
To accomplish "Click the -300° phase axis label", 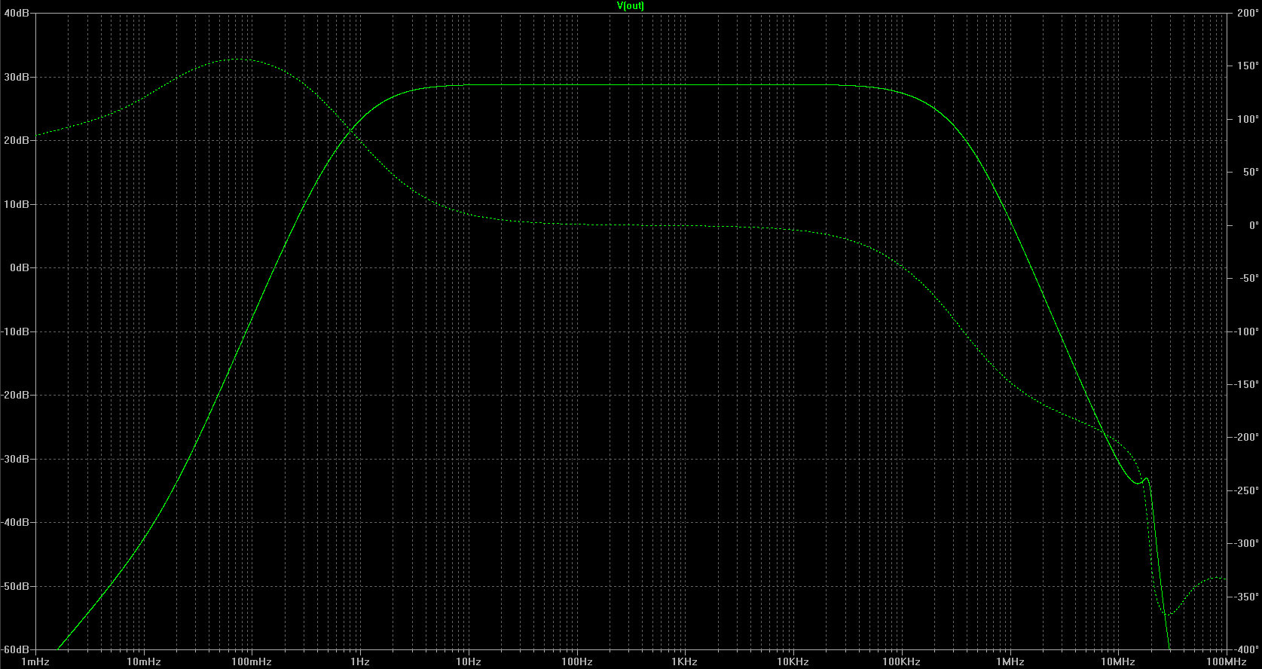I will tap(1246, 543).
